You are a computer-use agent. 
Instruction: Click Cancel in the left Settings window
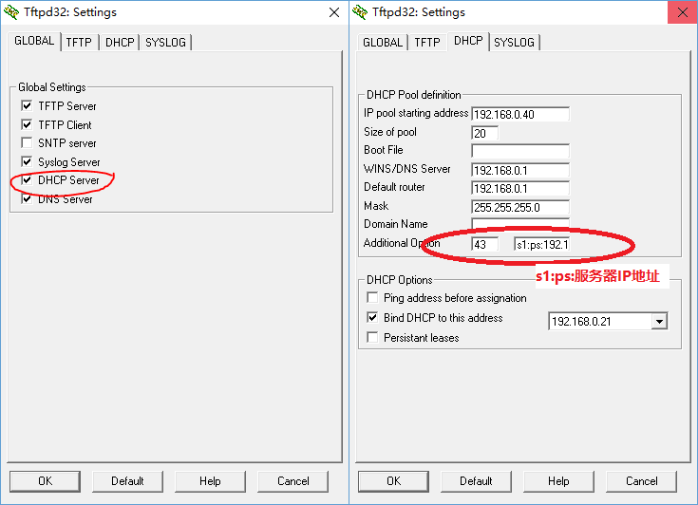coord(292,481)
